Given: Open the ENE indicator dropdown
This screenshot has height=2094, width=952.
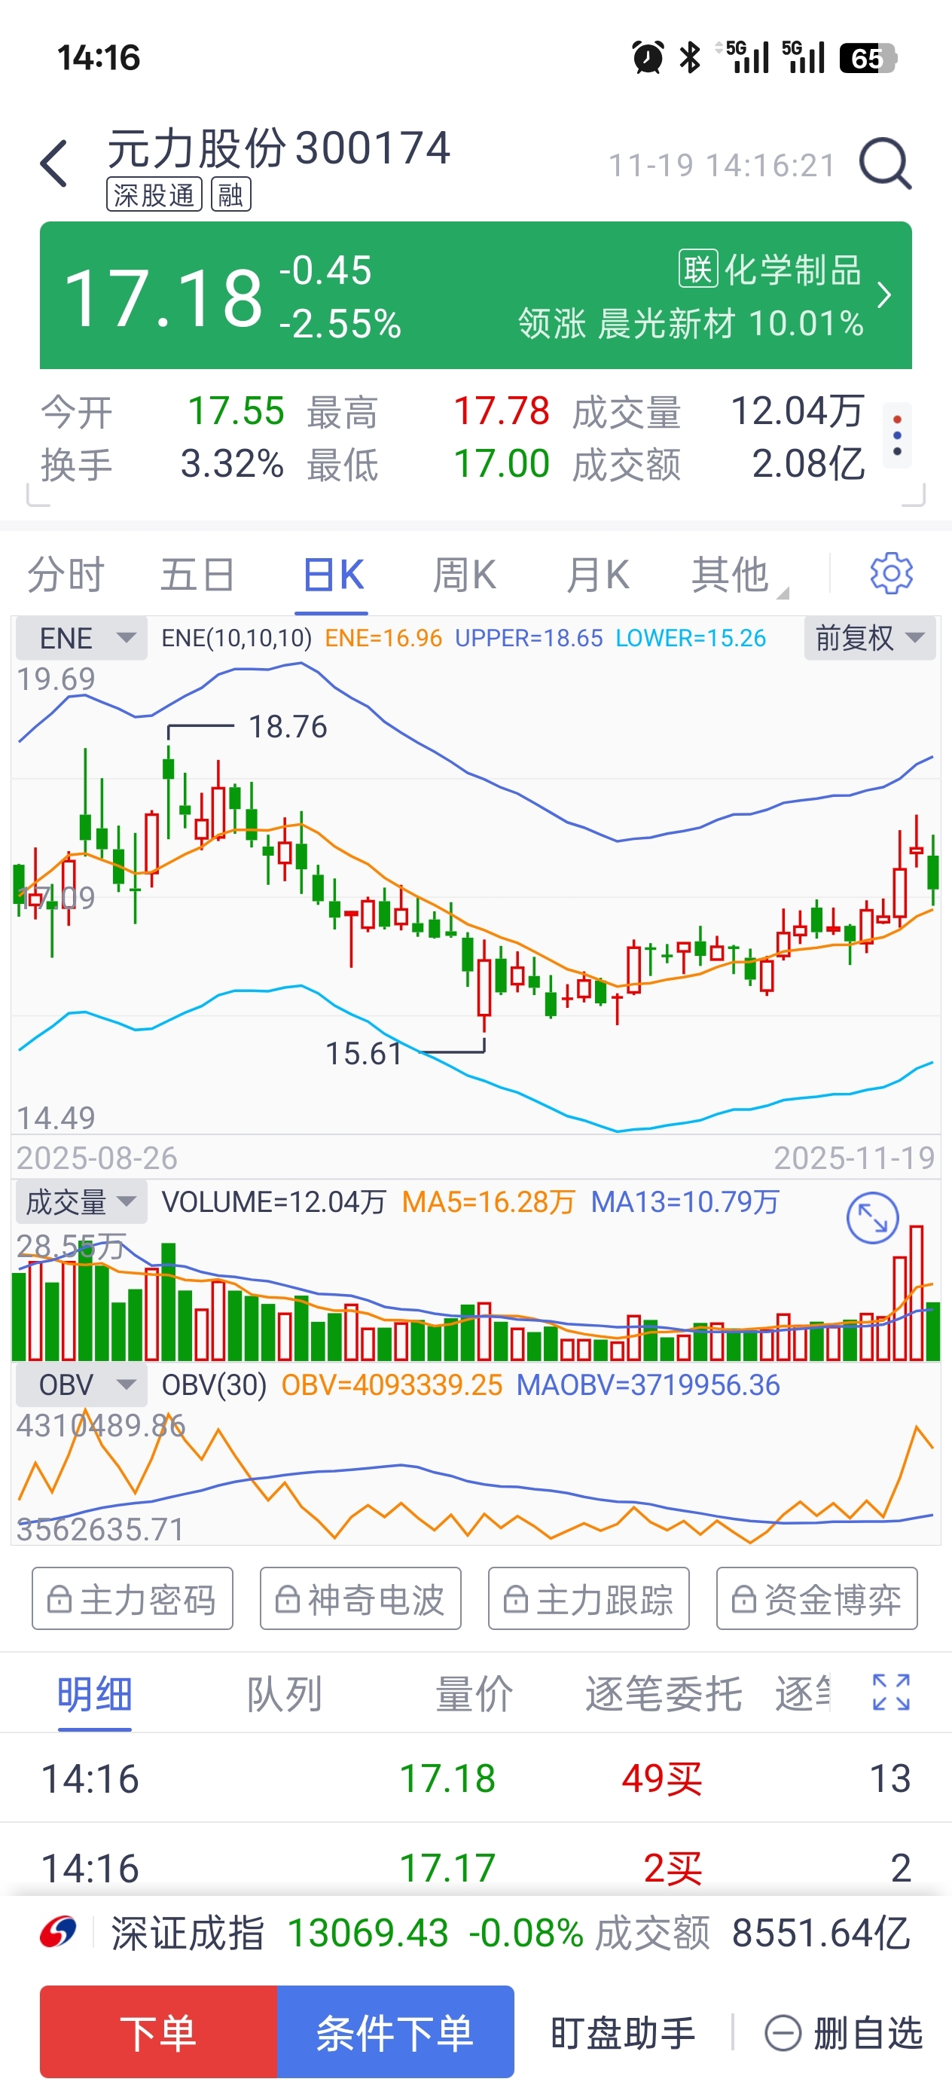Looking at the screenshot, I should point(81,638).
